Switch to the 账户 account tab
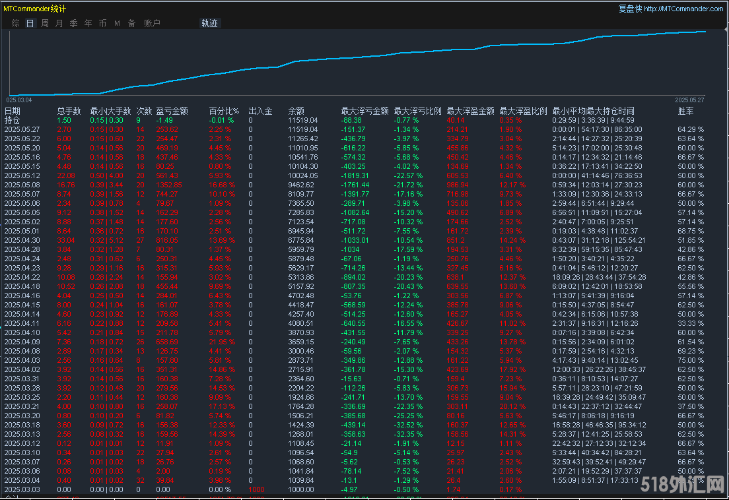This screenshot has height=500, width=729. [x=152, y=23]
